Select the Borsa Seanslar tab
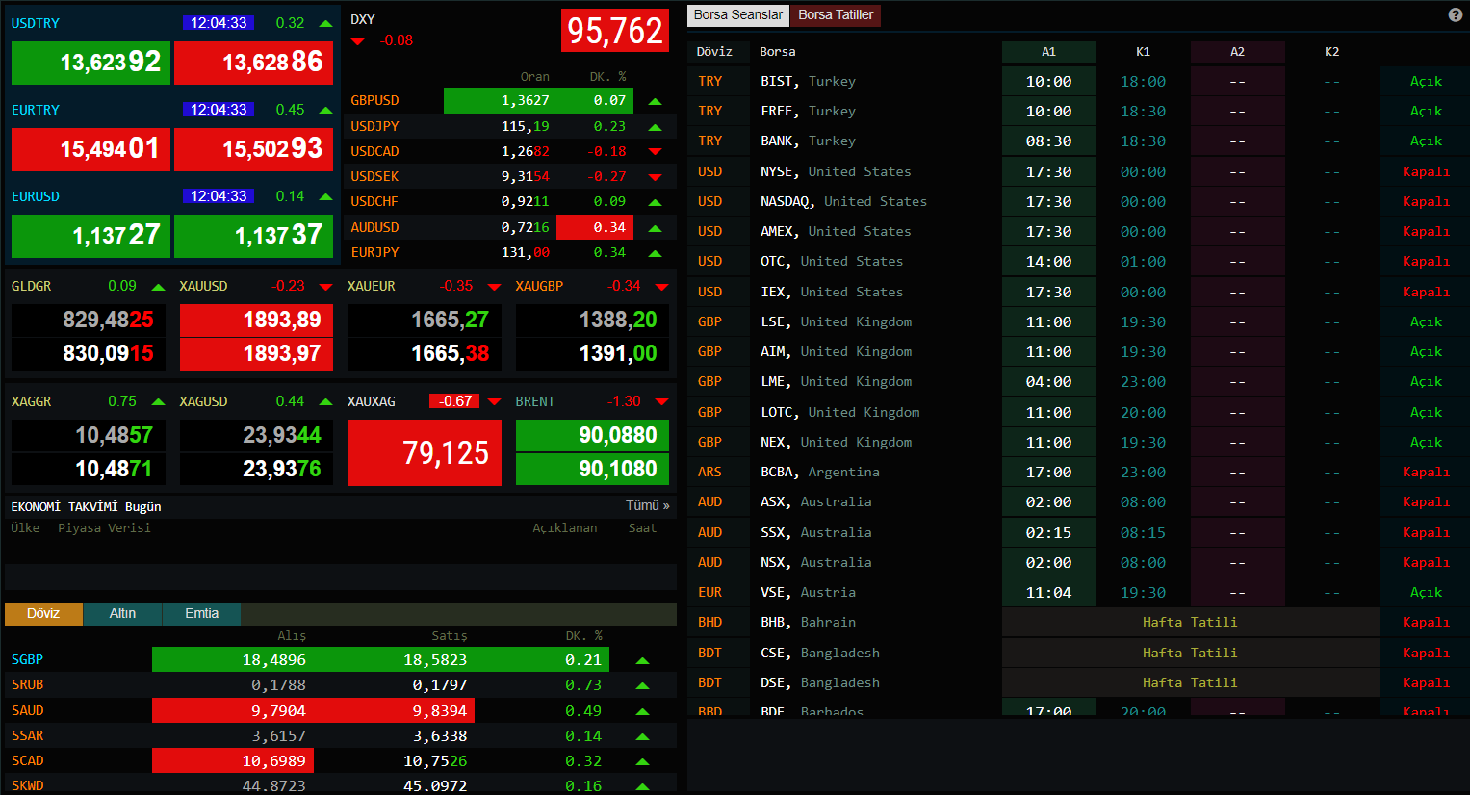This screenshot has height=795, width=1470. 737,14
